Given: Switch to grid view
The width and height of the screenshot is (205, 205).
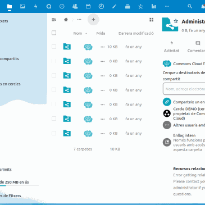Looking at the screenshot, I should pyautogui.click(x=152, y=20).
